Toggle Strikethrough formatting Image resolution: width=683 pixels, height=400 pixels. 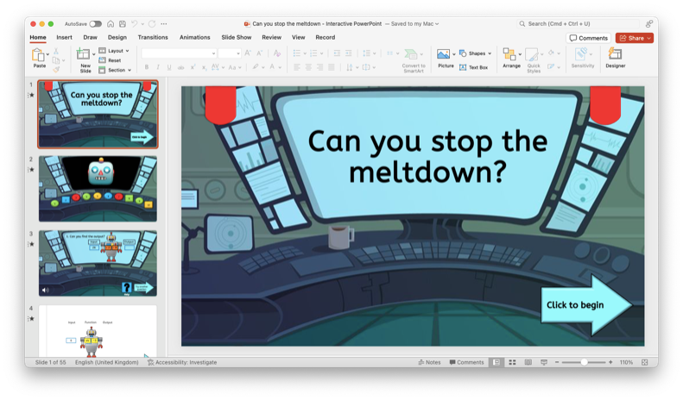coord(180,67)
